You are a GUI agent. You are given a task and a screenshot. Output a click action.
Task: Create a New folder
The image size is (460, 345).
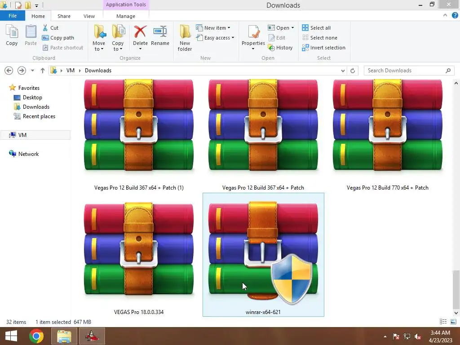pos(185,38)
